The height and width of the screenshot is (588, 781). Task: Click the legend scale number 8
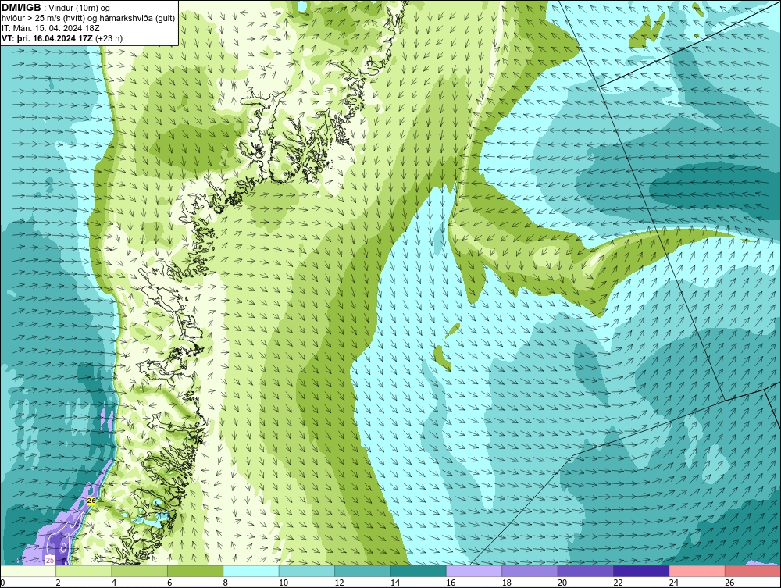pos(225,583)
